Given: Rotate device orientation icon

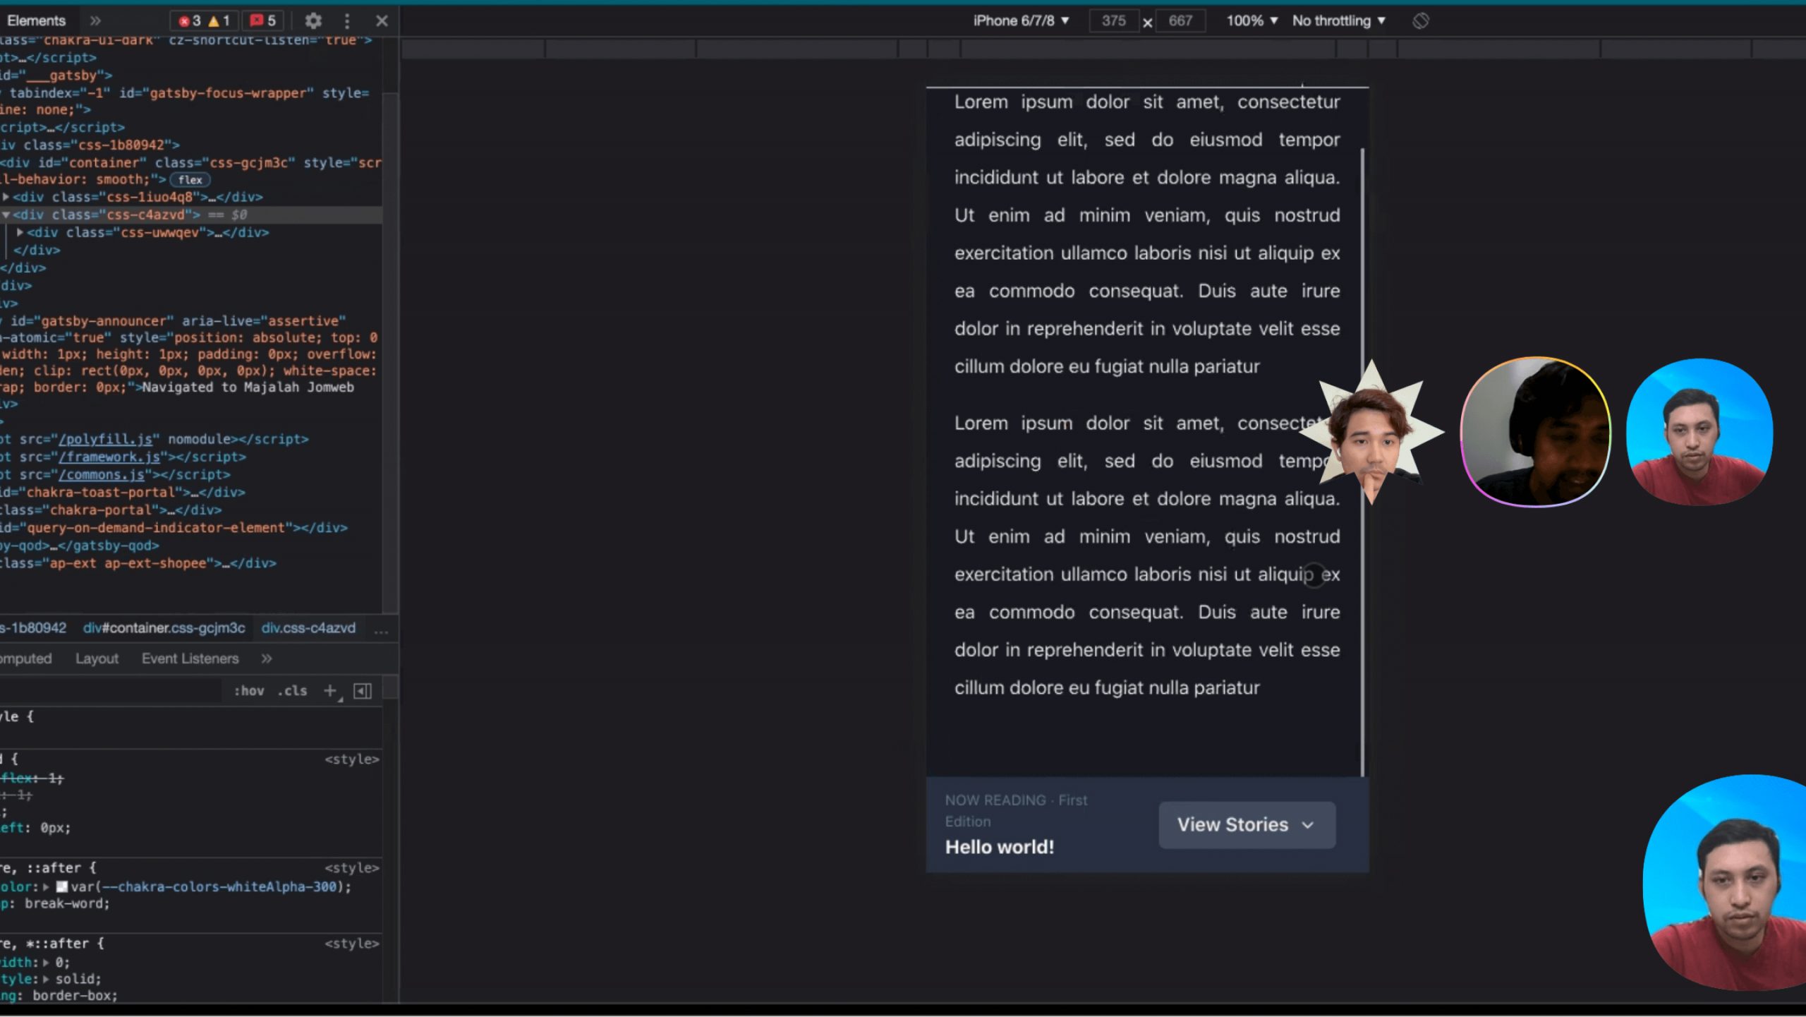Looking at the screenshot, I should click(1421, 20).
